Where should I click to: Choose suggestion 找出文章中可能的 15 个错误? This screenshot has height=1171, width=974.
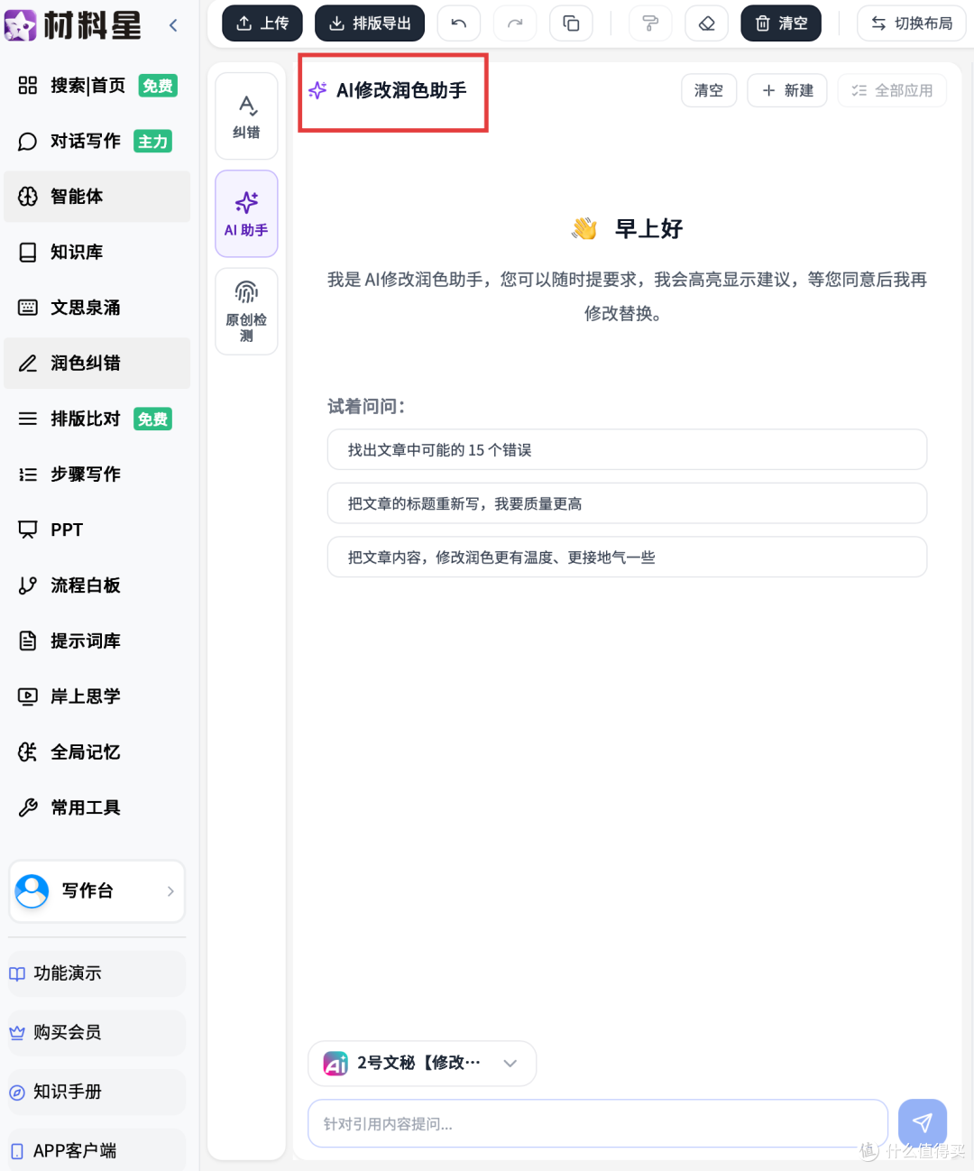(x=627, y=449)
